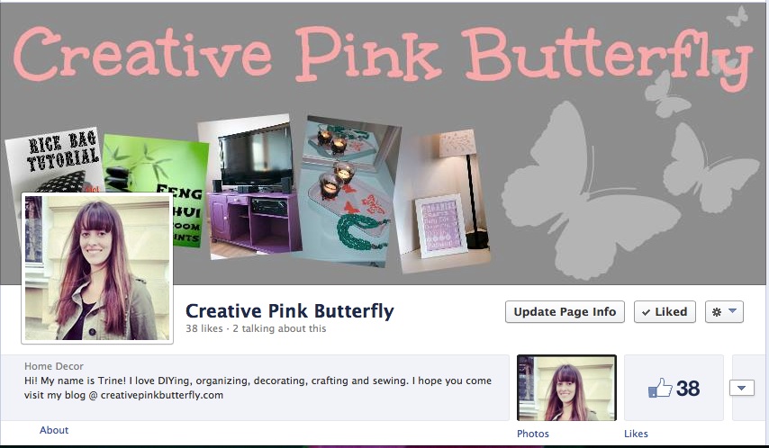The height and width of the screenshot is (448, 769).
Task: Click the 38 likes count text
Action: pos(204,328)
